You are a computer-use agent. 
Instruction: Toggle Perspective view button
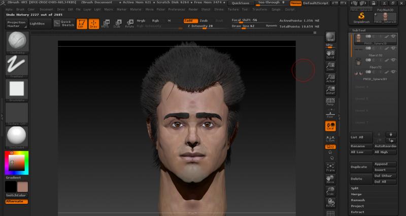[330, 101]
